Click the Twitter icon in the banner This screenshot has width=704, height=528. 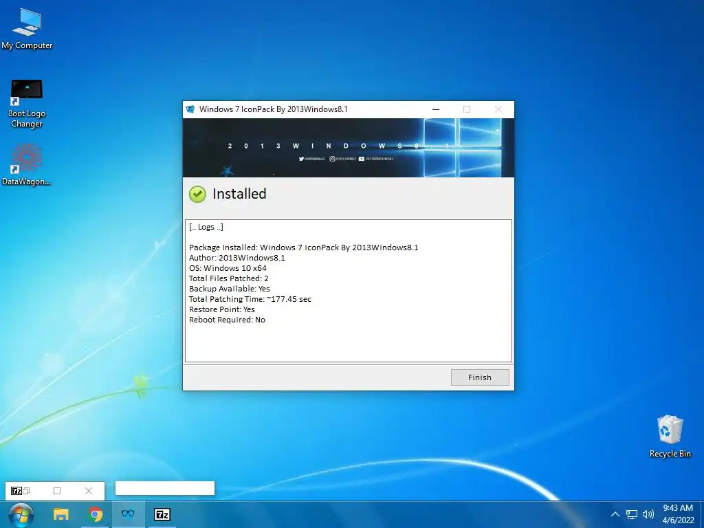301,159
